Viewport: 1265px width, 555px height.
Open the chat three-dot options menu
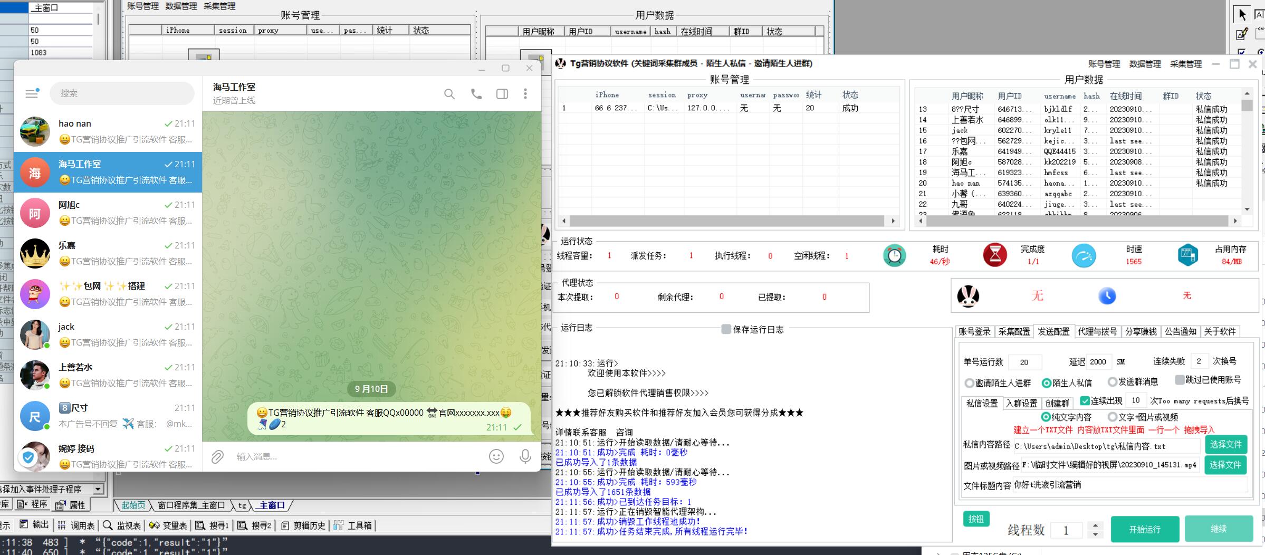[525, 94]
